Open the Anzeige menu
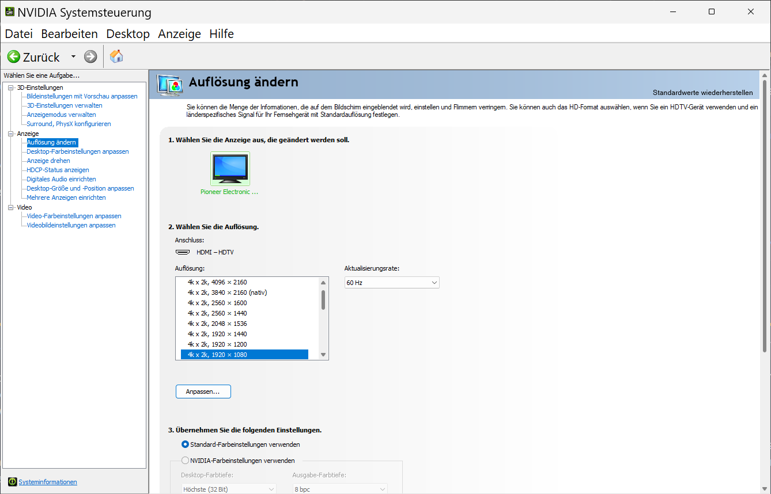Viewport: 771px width, 494px height. click(x=180, y=34)
